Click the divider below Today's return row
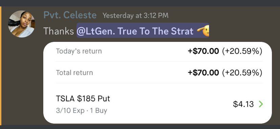 point(159,61)
